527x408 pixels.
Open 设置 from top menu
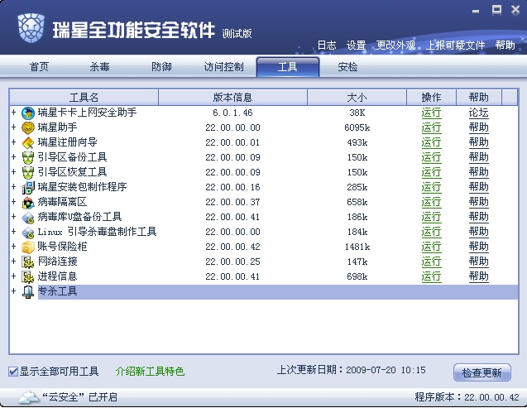tap(356, 45)
